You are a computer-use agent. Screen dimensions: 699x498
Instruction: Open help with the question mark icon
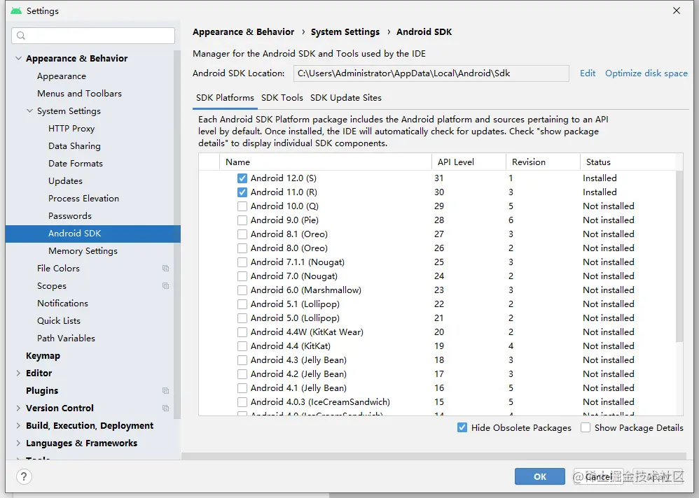24,476
